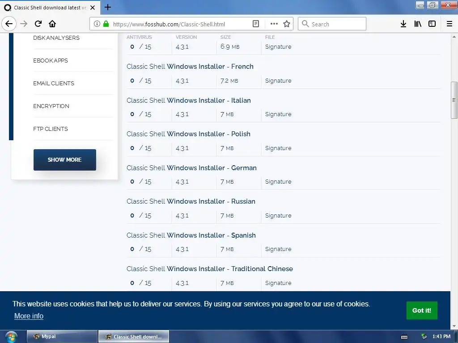The height and width of the screenshot is (343, 458).
Task: Open the library bookshelf icon
Action: click(x=418, y=24)
